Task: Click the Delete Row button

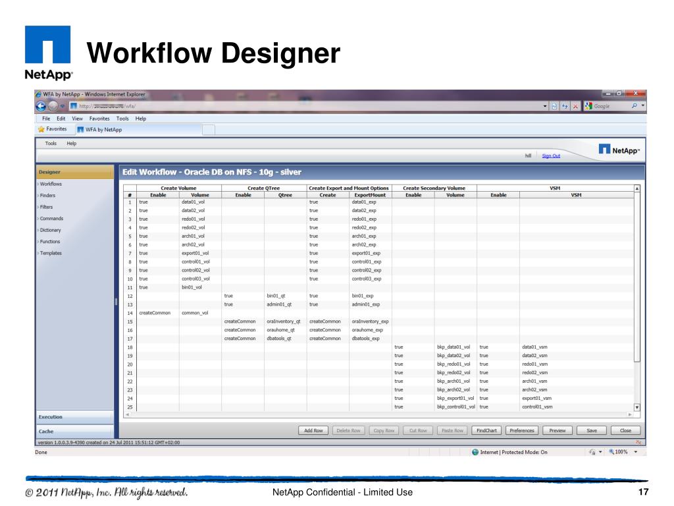Action: pyautogui.click(x=349, y=430)
